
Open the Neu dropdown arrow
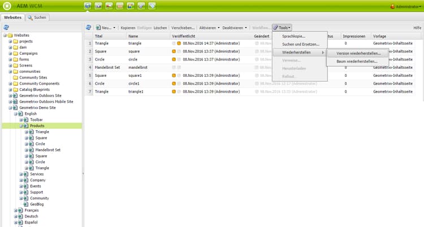point(114,28)
